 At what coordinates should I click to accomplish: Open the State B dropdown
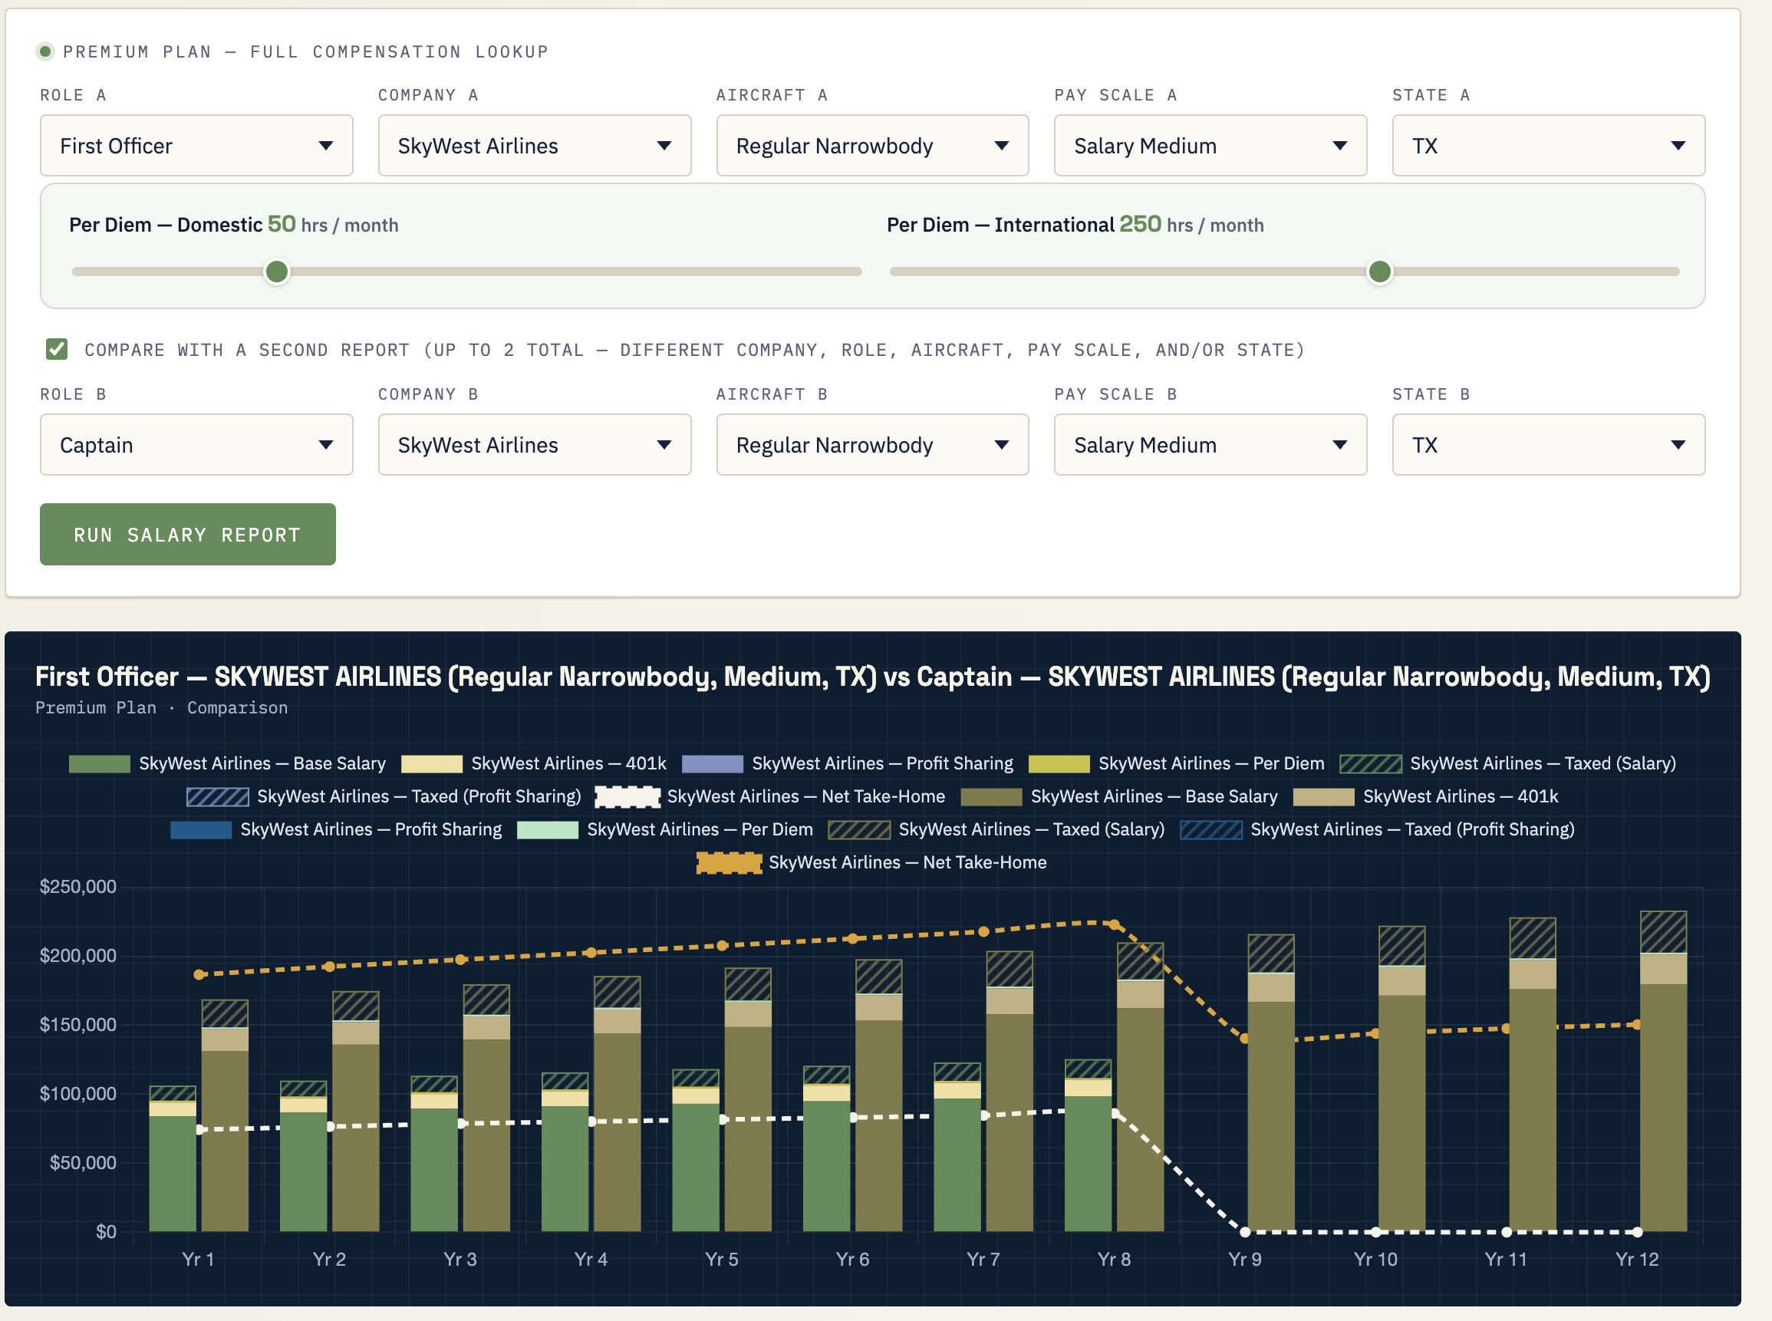pyautogui.click(x=1548, y=445)
